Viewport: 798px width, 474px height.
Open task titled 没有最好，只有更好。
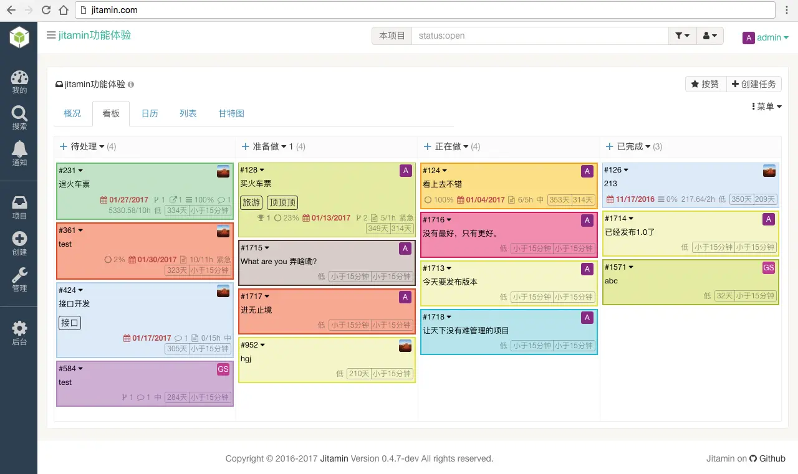point(460,234)
